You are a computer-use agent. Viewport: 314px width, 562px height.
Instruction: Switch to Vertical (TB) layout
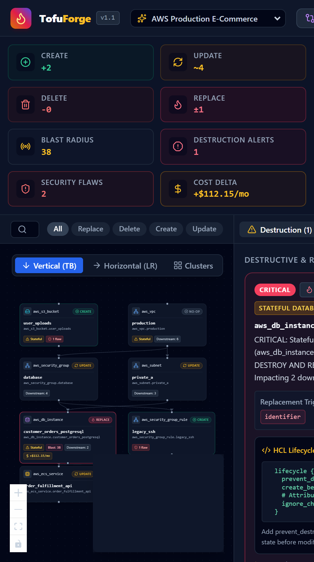click(x=49, y=266)
